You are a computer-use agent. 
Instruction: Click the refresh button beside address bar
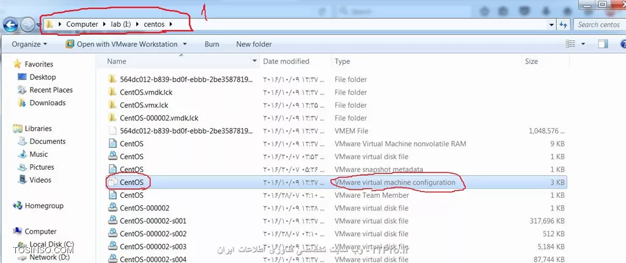pyautogui.click(x=563, y=24)
